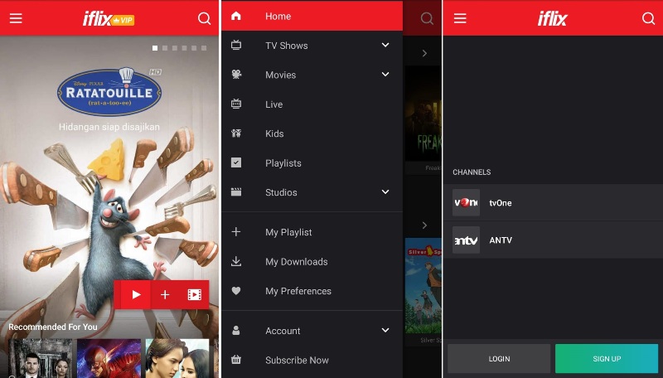Open The Flash recommended thumbnail

click(x=109, y=358)
